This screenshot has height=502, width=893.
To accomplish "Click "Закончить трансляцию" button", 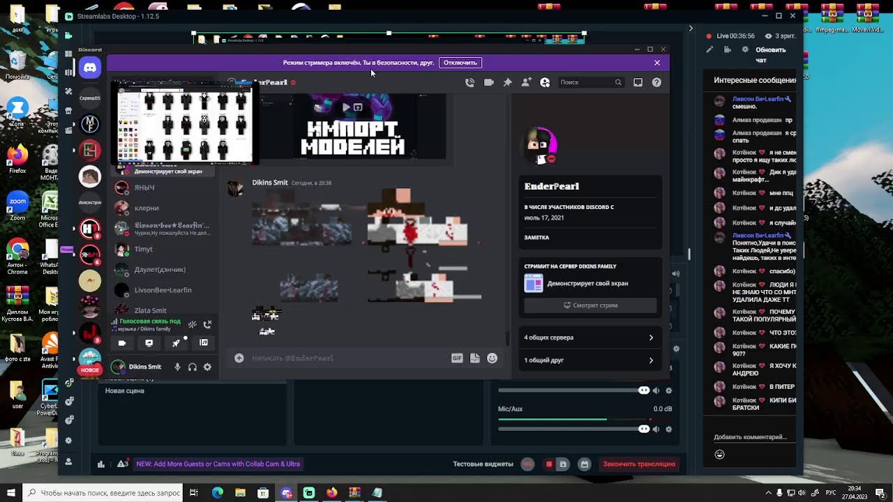I will 639,464.
